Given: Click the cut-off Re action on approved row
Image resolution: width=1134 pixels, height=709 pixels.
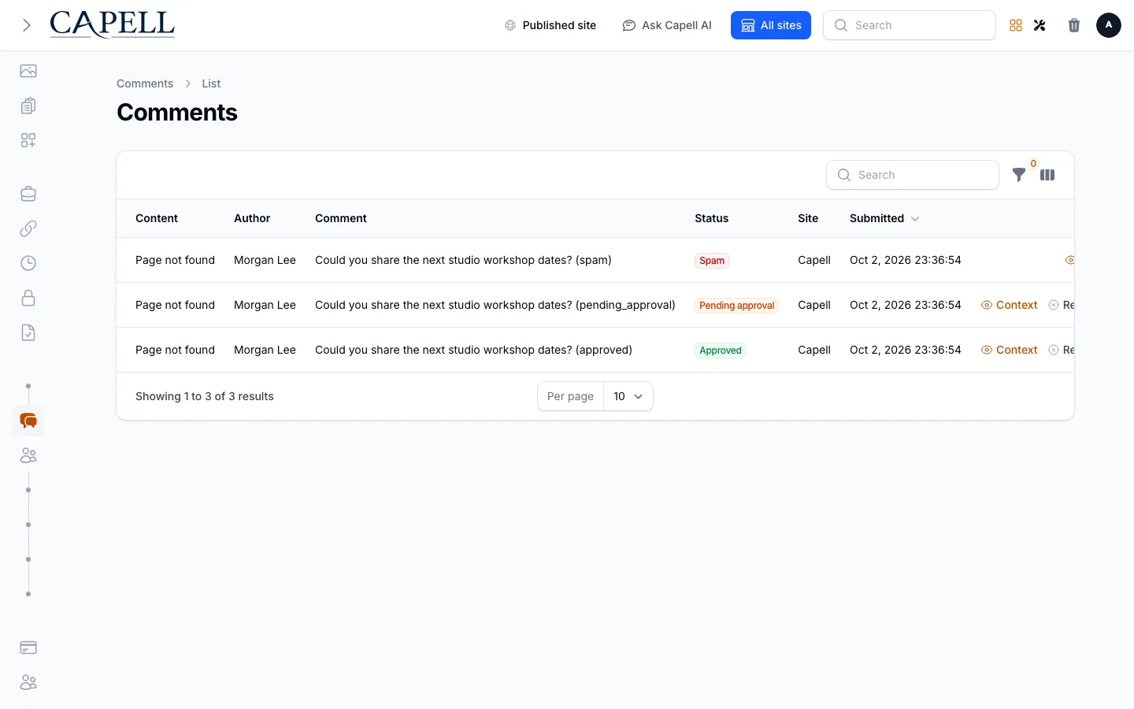Looking at the screenshot, I should pyautogui.click(x=1062, y=350).
